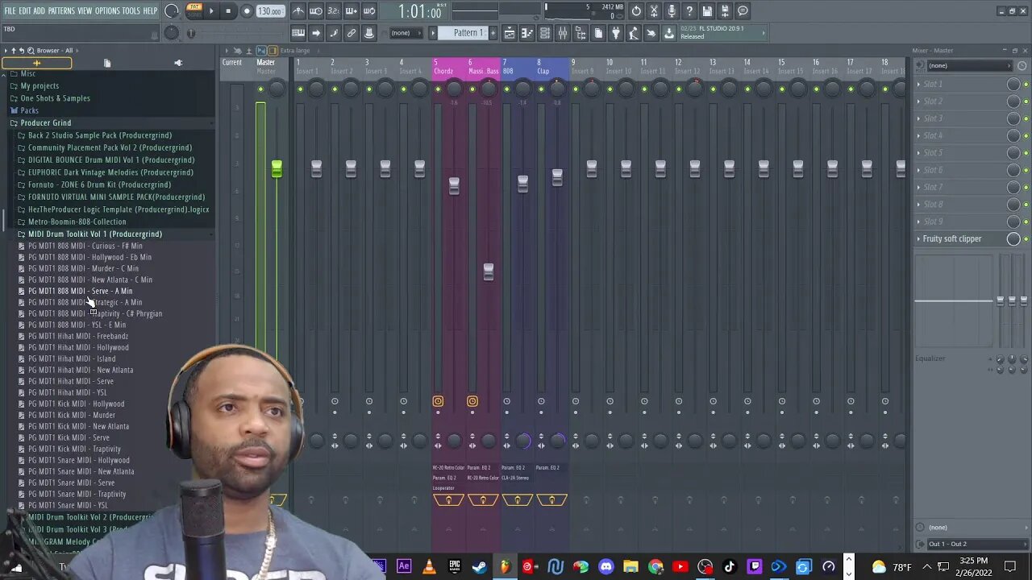
Task: Click the stamp tool toolbar icon
Action: (369, 33)
